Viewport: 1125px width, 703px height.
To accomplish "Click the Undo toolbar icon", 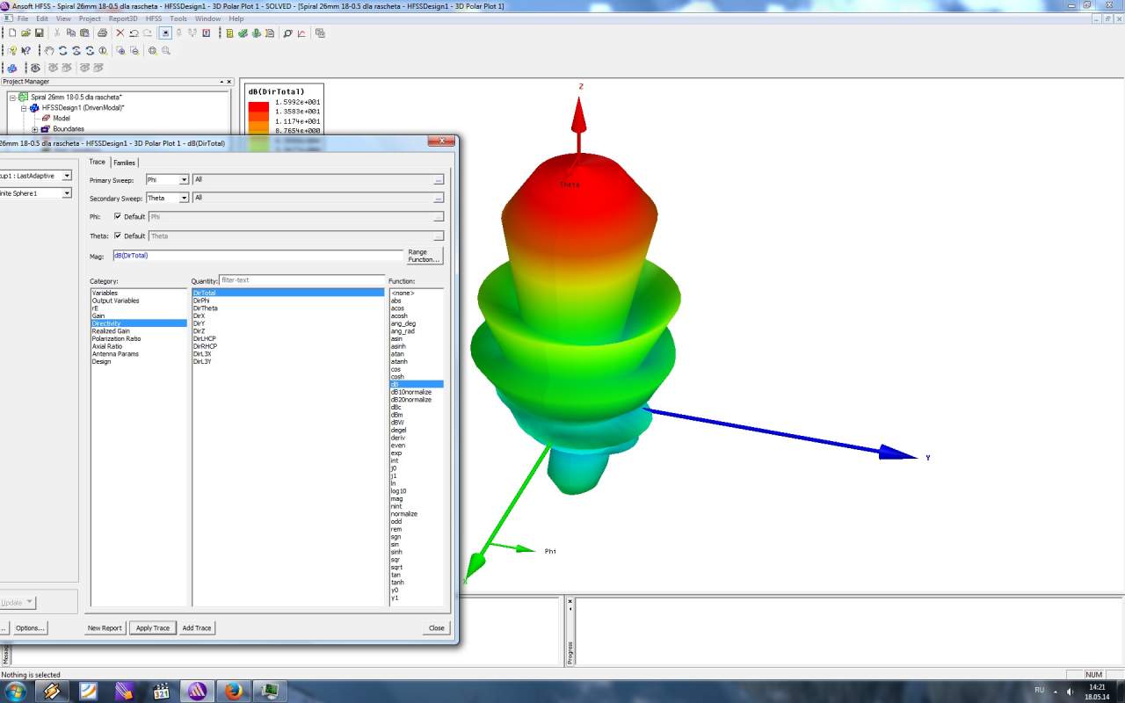I will click(134, 33).
